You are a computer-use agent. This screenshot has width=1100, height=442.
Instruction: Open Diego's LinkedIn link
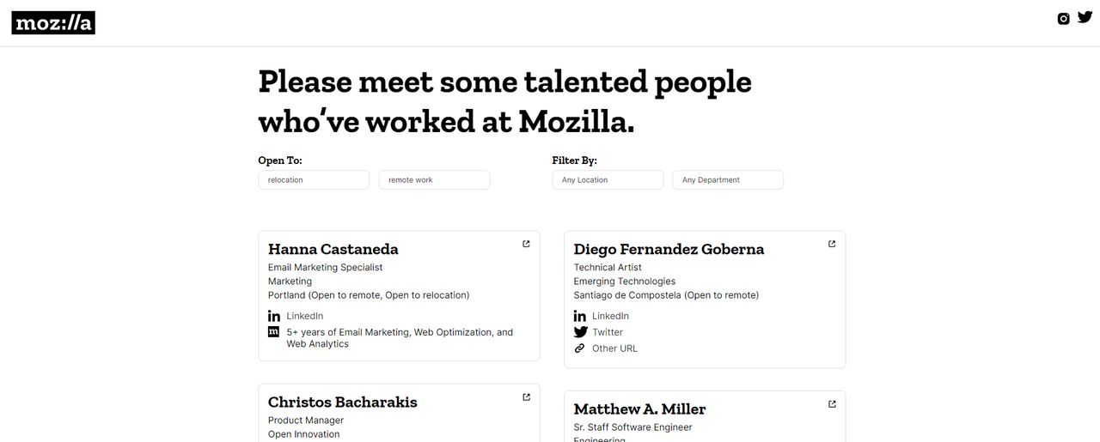click(x=610, y=316)
